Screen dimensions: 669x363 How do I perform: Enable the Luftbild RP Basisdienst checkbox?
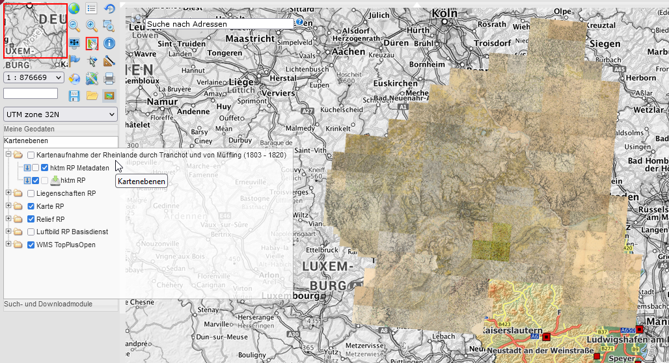tap(31, 232)
